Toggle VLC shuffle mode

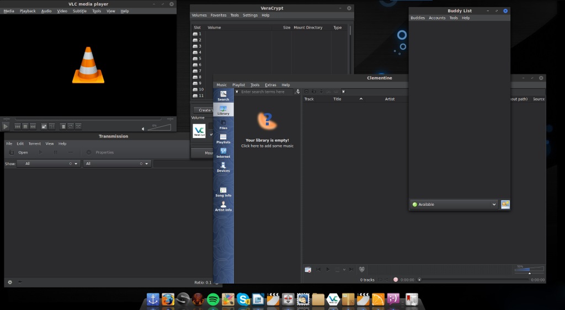[78, 126]
